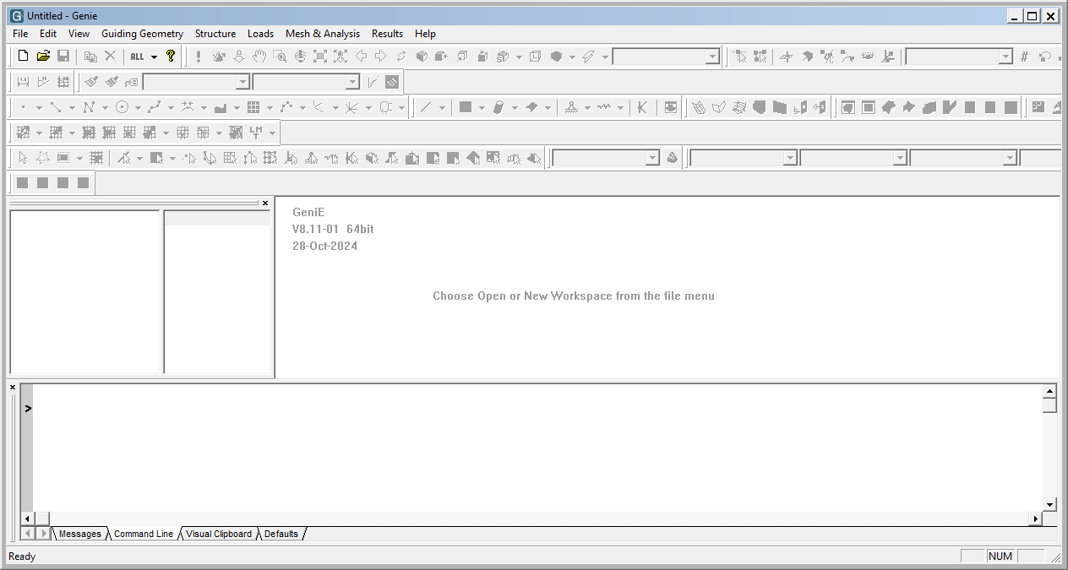Open the Mesh & Analysis menu
The width and height of the screenshot is (1068, 570).
click(x=323, y=34)
